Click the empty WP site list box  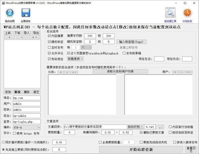(22, 64)
